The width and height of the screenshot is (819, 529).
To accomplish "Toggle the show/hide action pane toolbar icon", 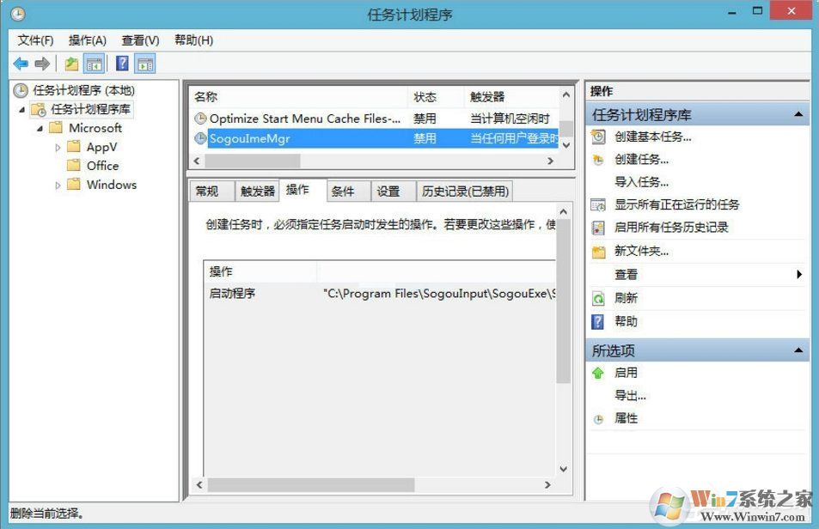I will 144,63.
